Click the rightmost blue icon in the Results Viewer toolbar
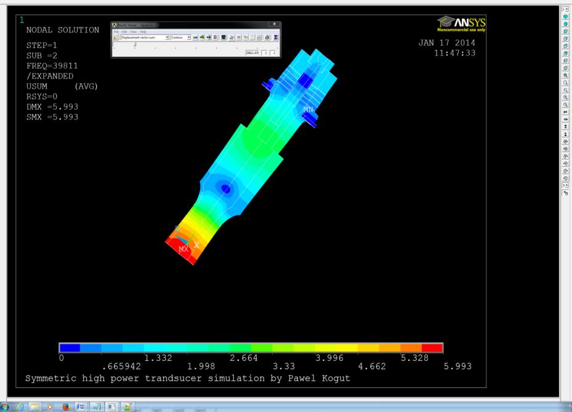 [276, 37]
